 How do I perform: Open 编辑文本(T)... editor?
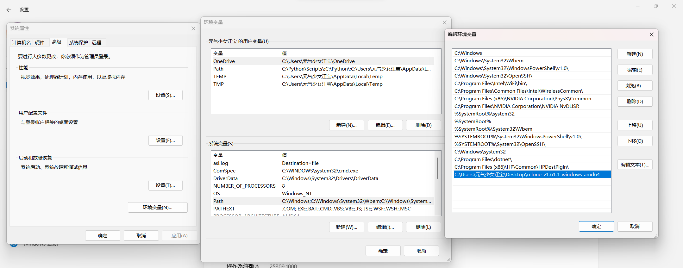point(635,165)
